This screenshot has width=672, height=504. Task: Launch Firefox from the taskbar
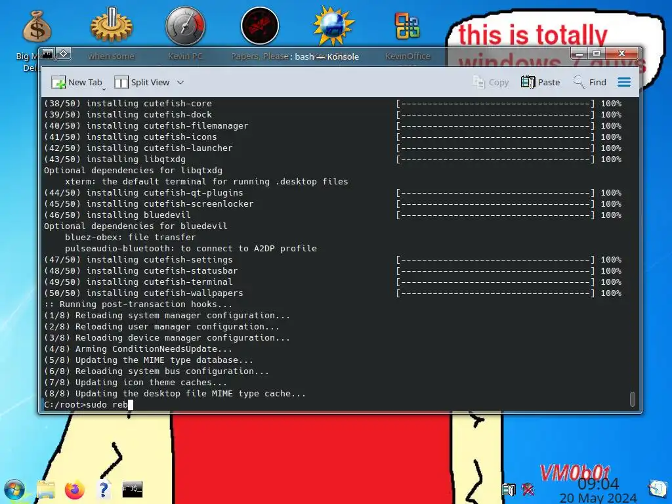tap(75, 490)
